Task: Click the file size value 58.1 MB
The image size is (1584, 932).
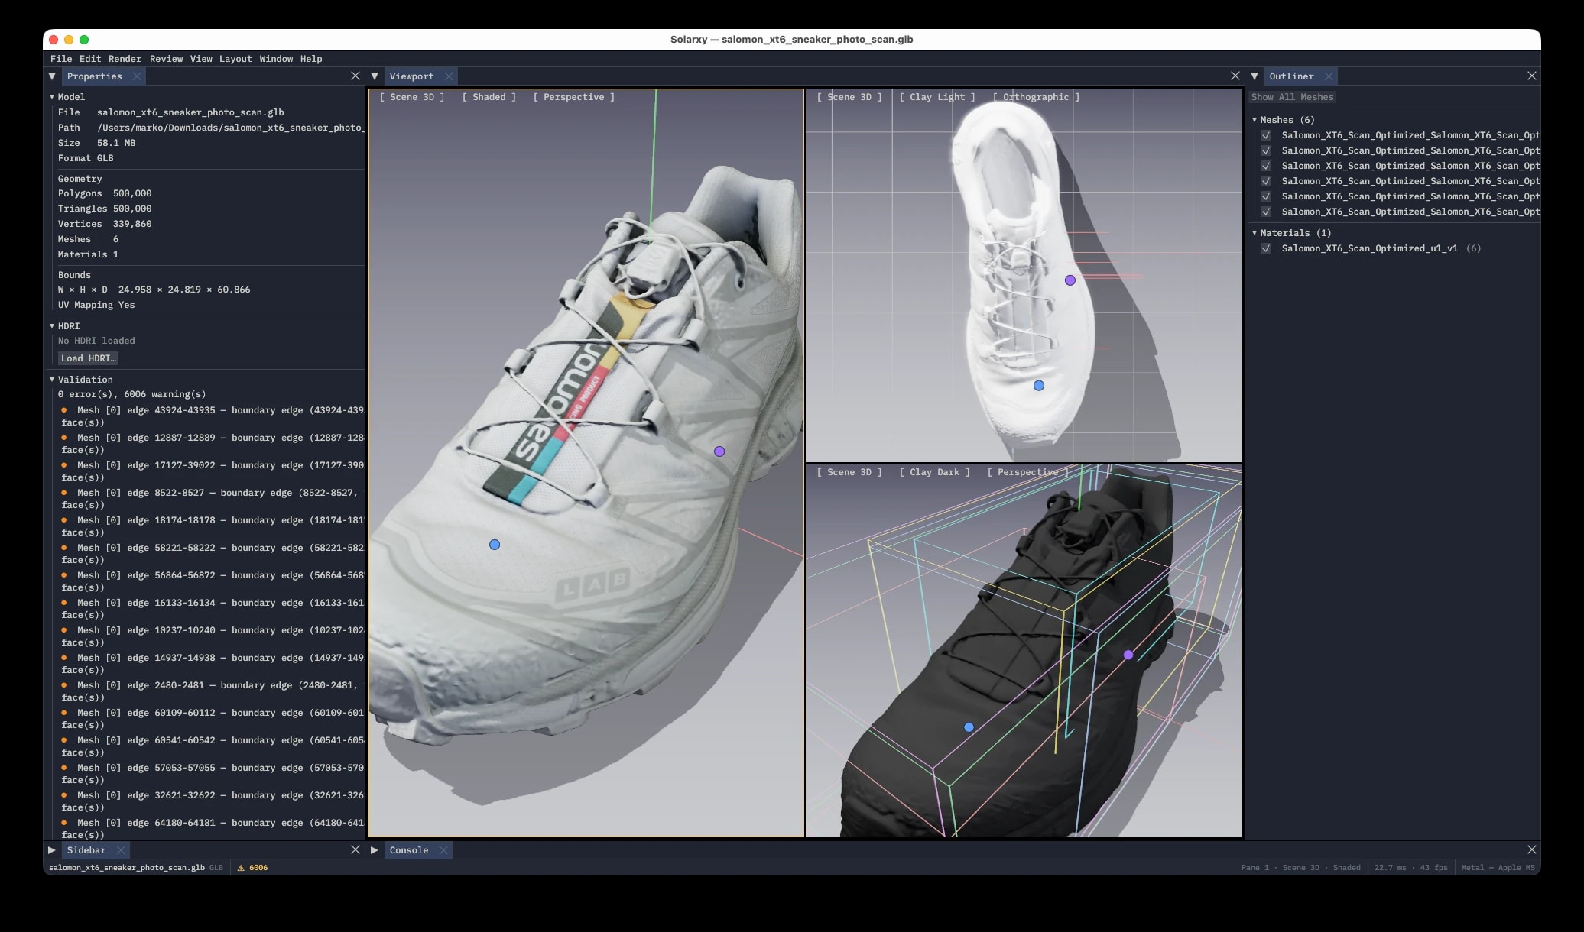Action: 116,143
